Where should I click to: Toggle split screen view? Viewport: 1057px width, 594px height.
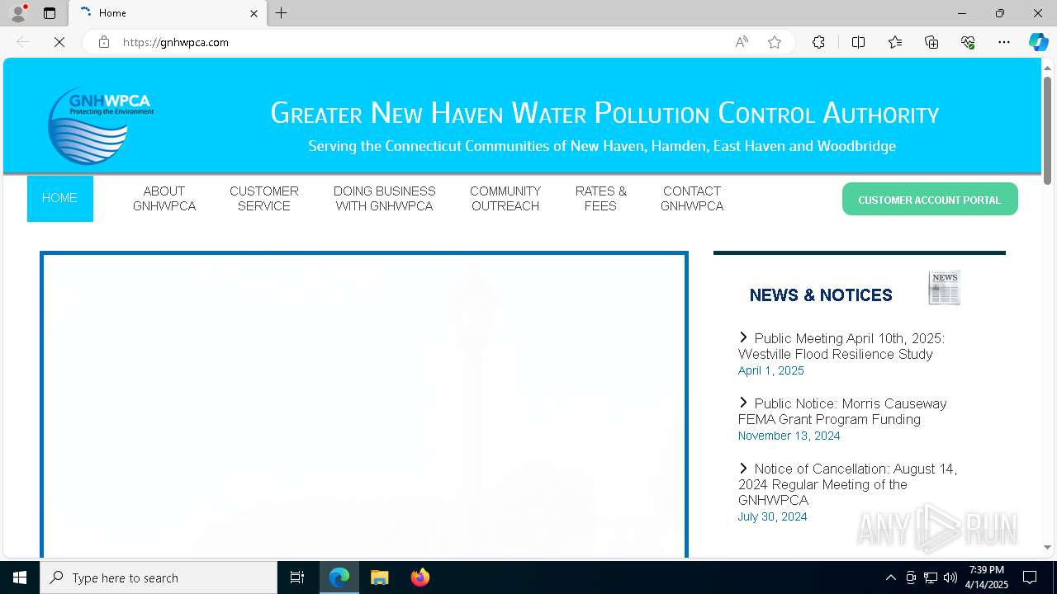click(858, 42)
